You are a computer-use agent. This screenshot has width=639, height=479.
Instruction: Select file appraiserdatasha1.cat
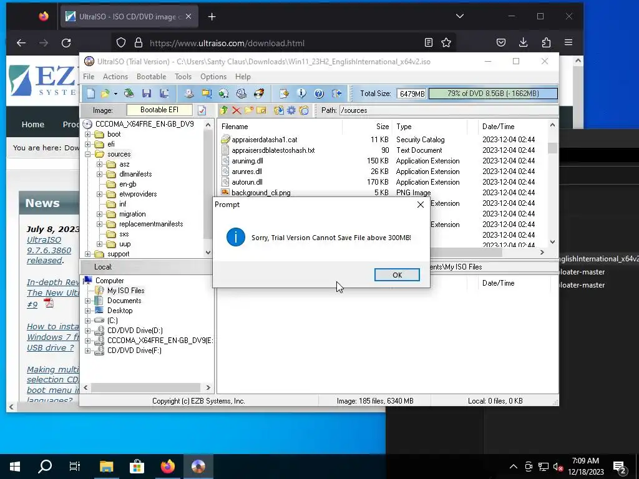click(265, 140)
